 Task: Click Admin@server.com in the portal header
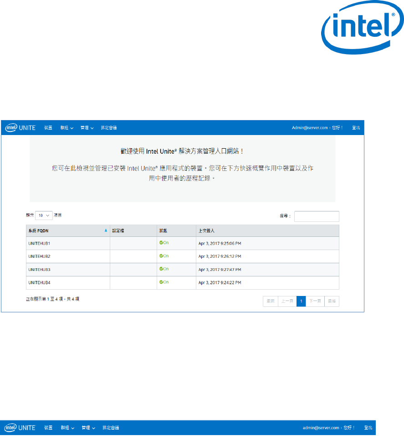click(310, 128)
